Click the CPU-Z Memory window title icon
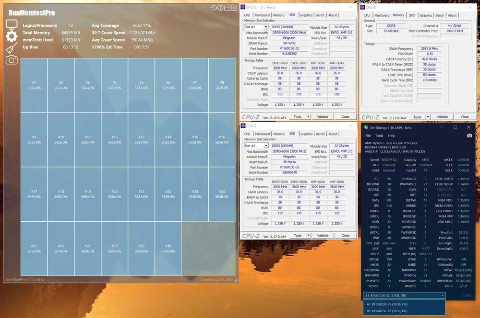 point(362,7)
